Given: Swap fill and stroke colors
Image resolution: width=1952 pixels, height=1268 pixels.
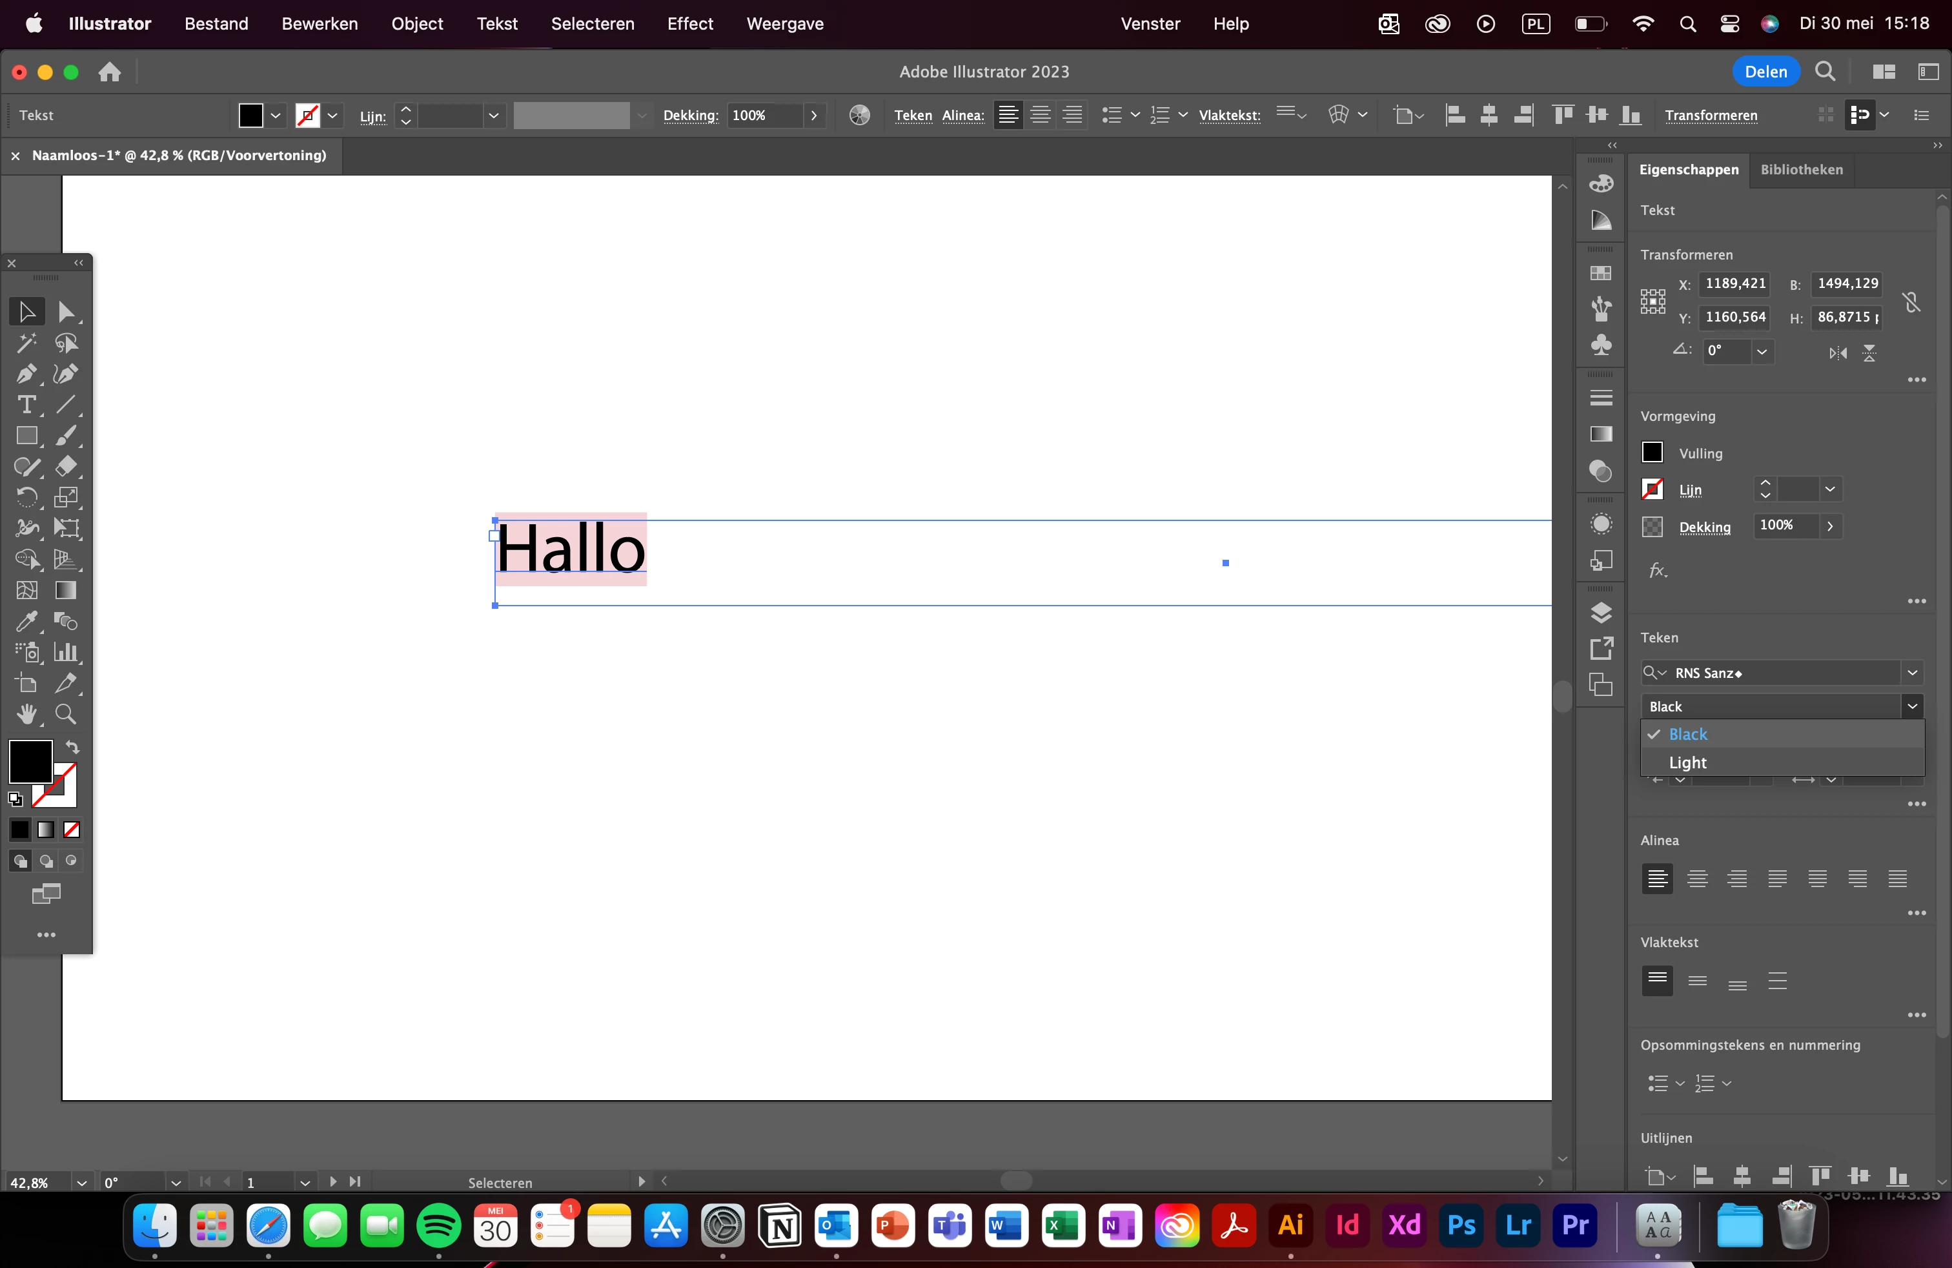Looking at the screenshot, I should pyautogui.click(x=72, y=747).
